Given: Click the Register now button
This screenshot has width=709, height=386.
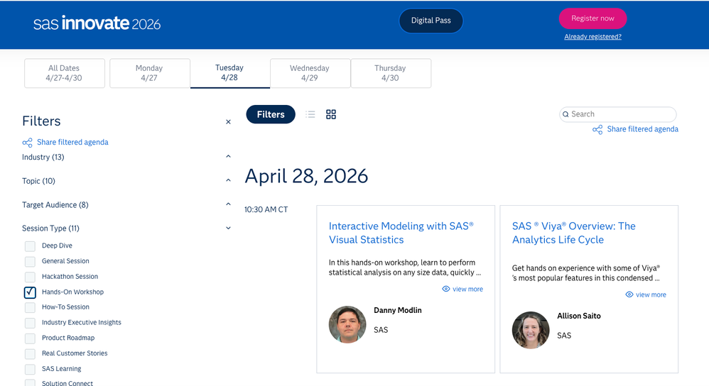Looking at the screenshot, I should click(592, 18).
